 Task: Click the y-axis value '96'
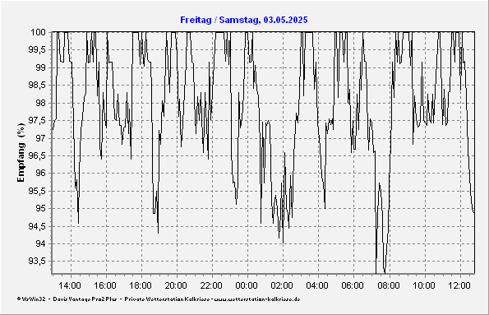40,174
